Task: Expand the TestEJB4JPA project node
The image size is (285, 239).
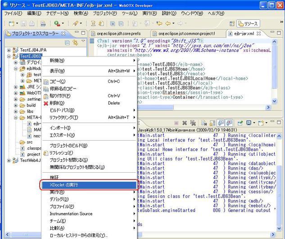Action: click(x=9, y=50)
